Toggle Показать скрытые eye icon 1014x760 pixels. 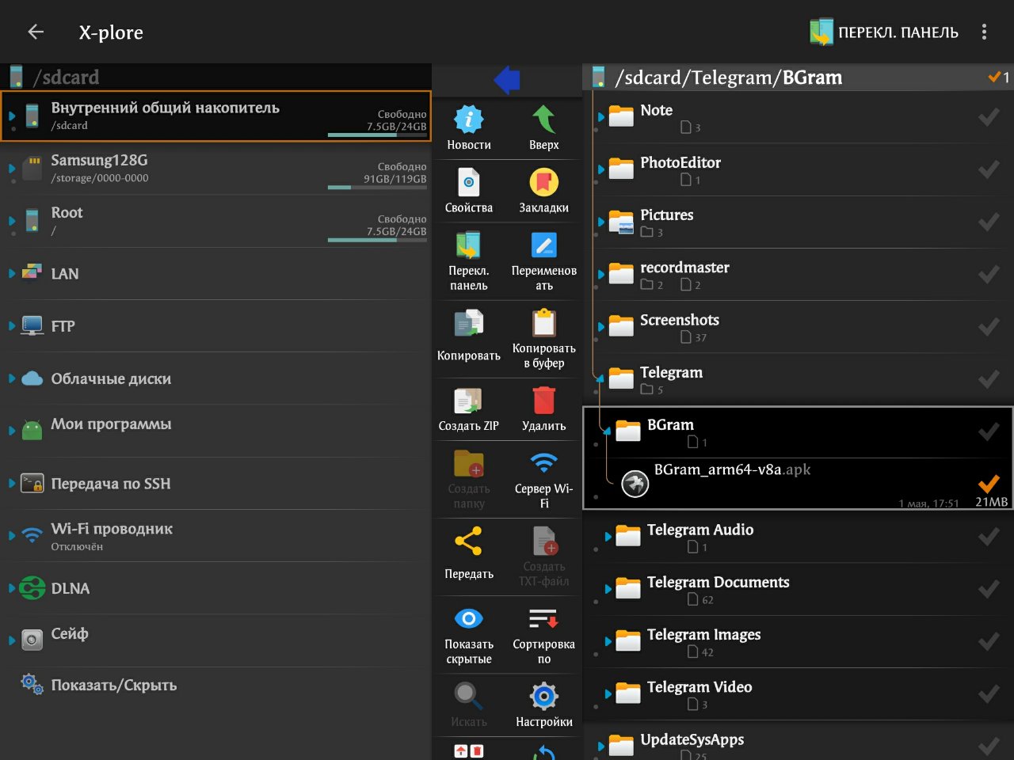click(469, 618)
